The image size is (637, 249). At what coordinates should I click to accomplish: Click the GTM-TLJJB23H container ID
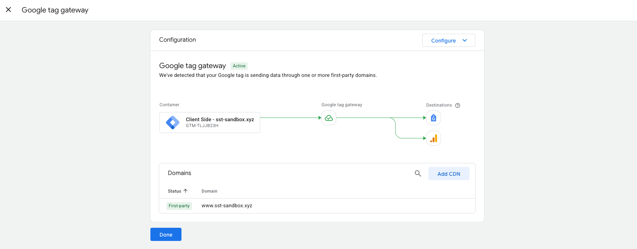pos(202,126)
